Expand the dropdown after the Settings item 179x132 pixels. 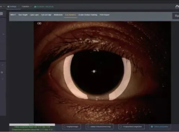point(18,6)
